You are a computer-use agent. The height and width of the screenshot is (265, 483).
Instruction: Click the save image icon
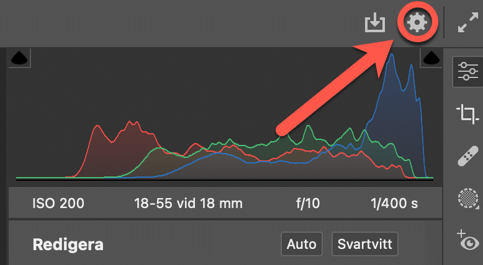point(374,24)
